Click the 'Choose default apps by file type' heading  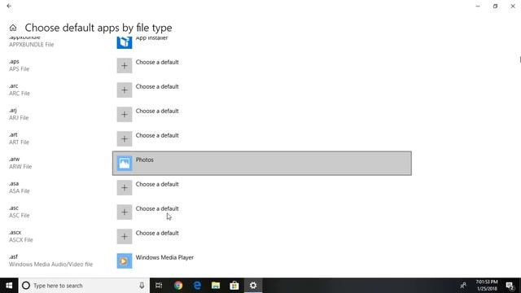tap(99, 28)
